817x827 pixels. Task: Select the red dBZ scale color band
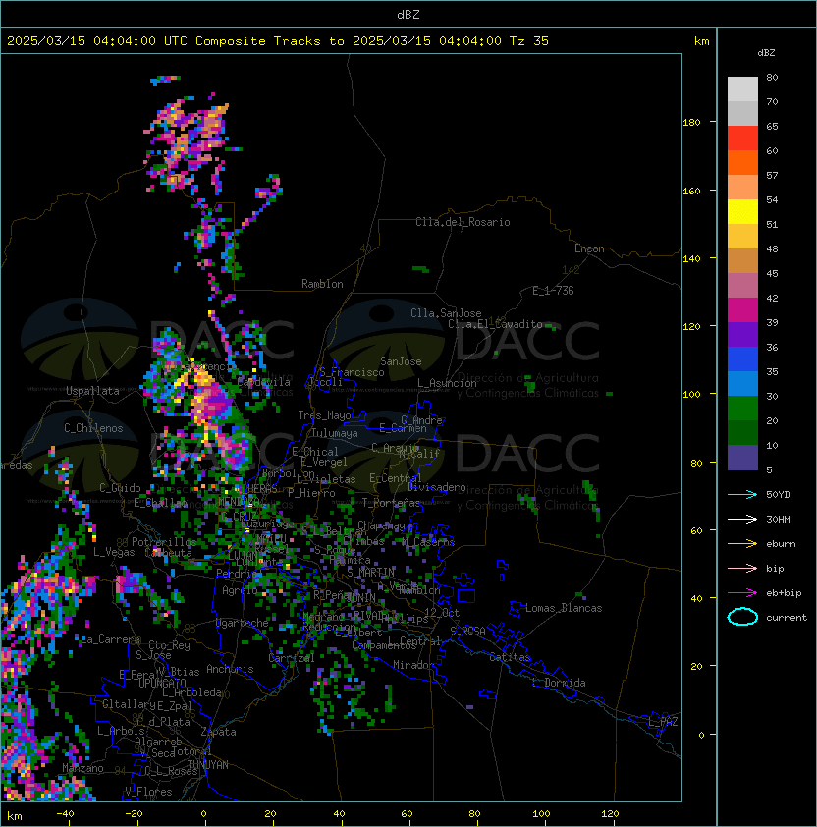[x=742, y=138]
